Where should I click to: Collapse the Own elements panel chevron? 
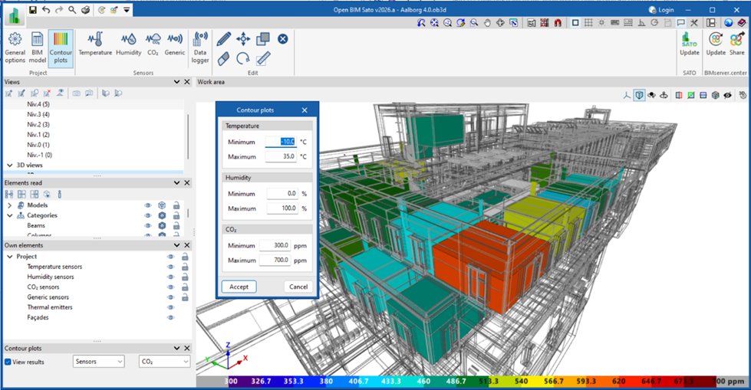(176, 245)
